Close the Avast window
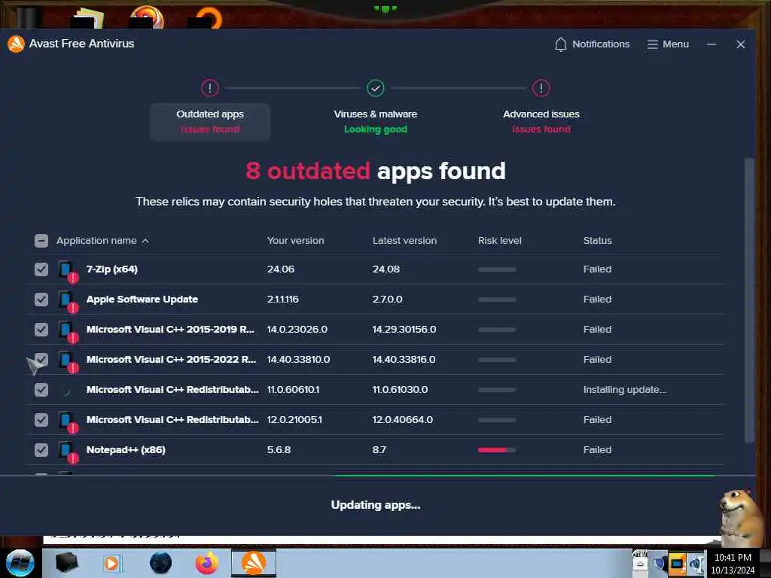 point(741,44)
